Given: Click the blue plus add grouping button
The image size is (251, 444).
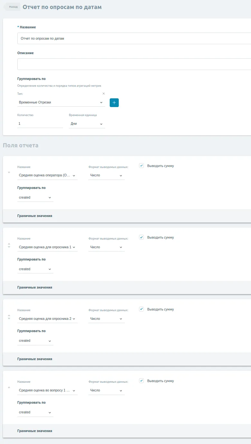Looking at the screenshot, I should point(114,103).
